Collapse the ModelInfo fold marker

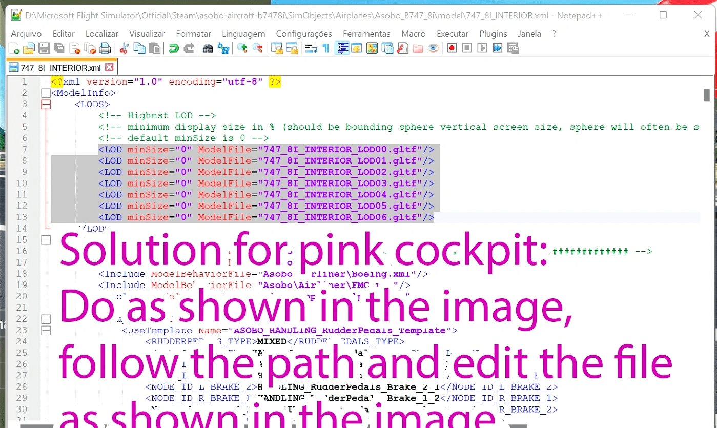pos(46,93)
